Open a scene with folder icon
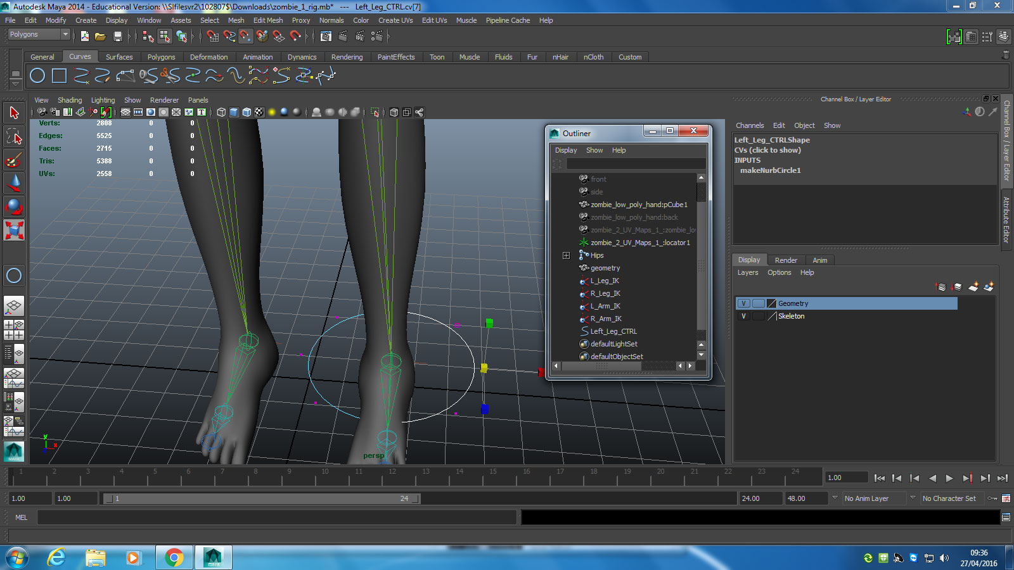This screenshot has width=1014, height=570. point(100,37)
